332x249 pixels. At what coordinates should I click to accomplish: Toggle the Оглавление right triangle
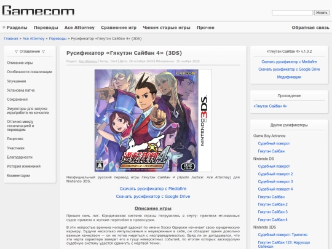pos(43,52)
